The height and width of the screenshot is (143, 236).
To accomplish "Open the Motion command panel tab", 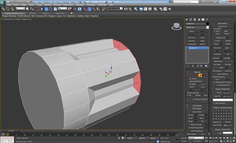I will click(199, 20).
